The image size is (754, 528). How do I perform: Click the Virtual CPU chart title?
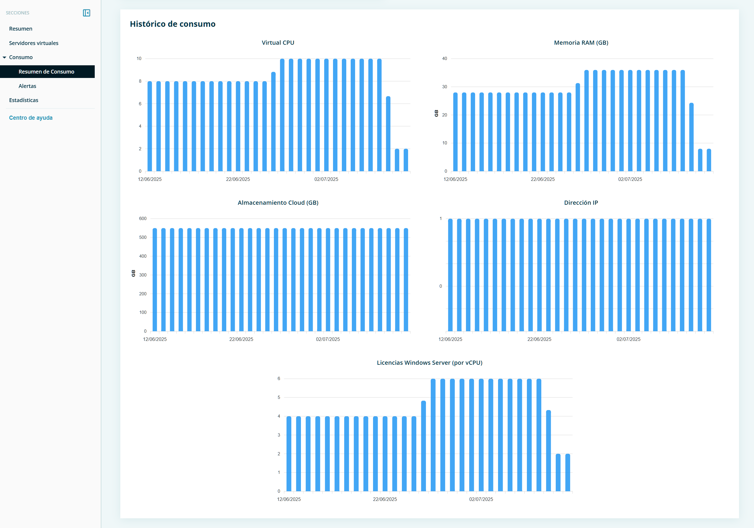(x=278, y=43)
